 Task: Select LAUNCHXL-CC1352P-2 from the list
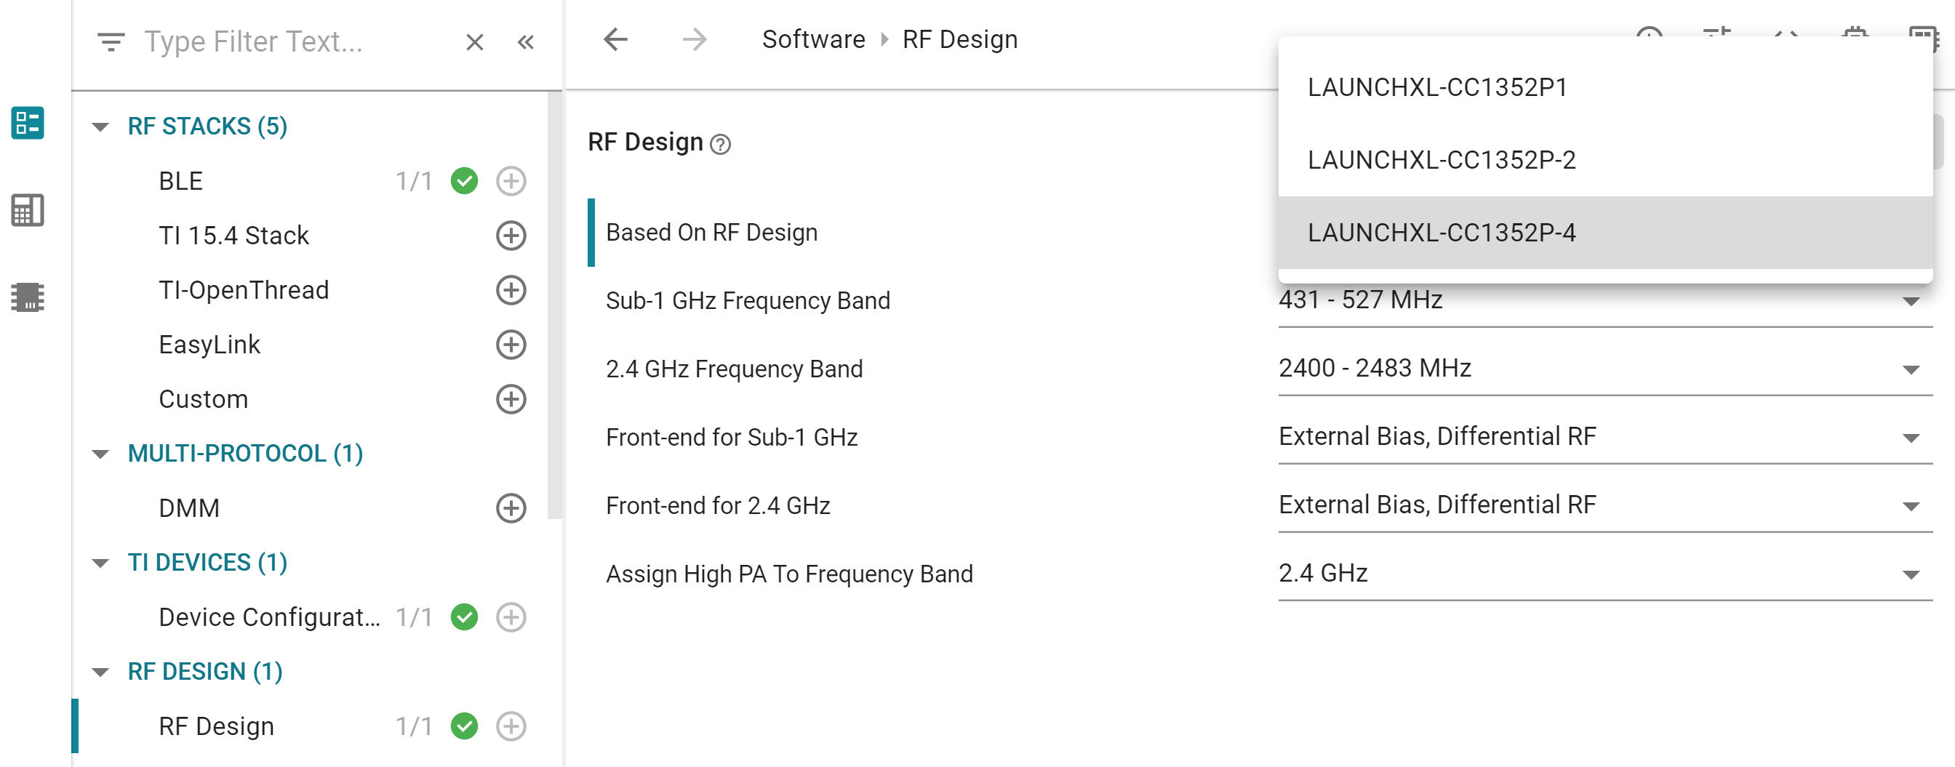(x=1604, y=160)
